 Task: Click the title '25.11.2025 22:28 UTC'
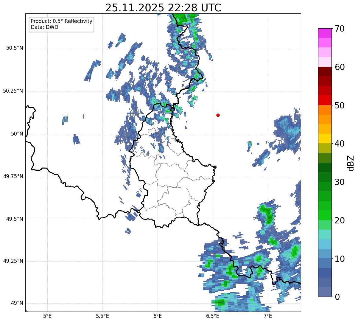point(163,8)
